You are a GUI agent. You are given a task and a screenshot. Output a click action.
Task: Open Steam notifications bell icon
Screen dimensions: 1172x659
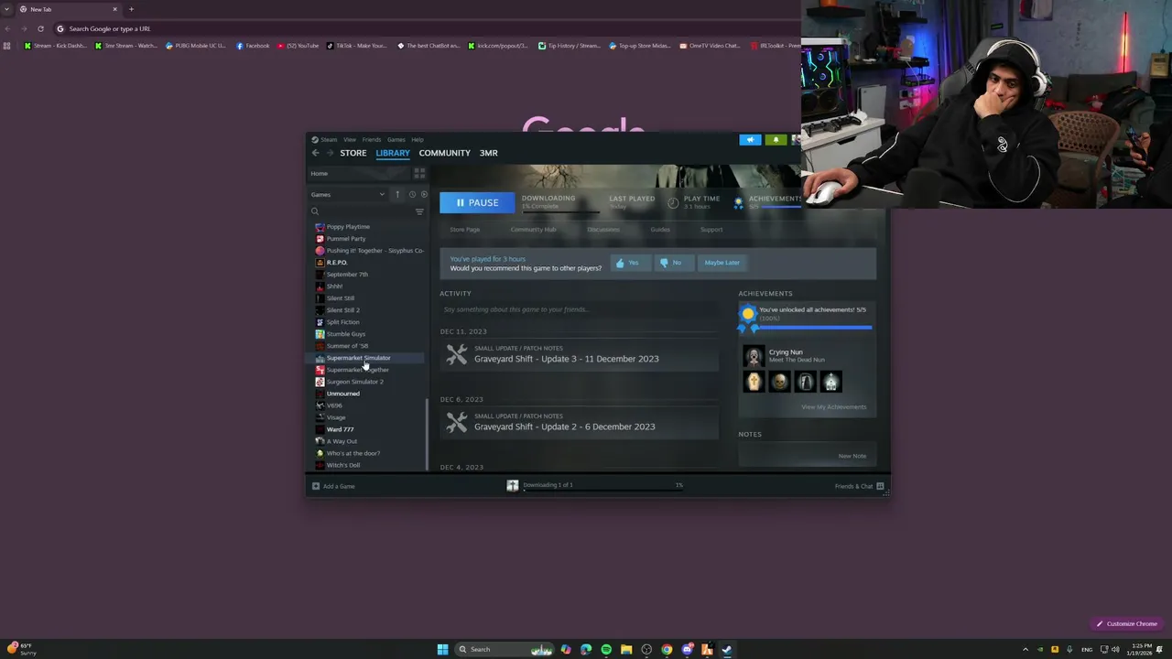(x=776, y=140)
